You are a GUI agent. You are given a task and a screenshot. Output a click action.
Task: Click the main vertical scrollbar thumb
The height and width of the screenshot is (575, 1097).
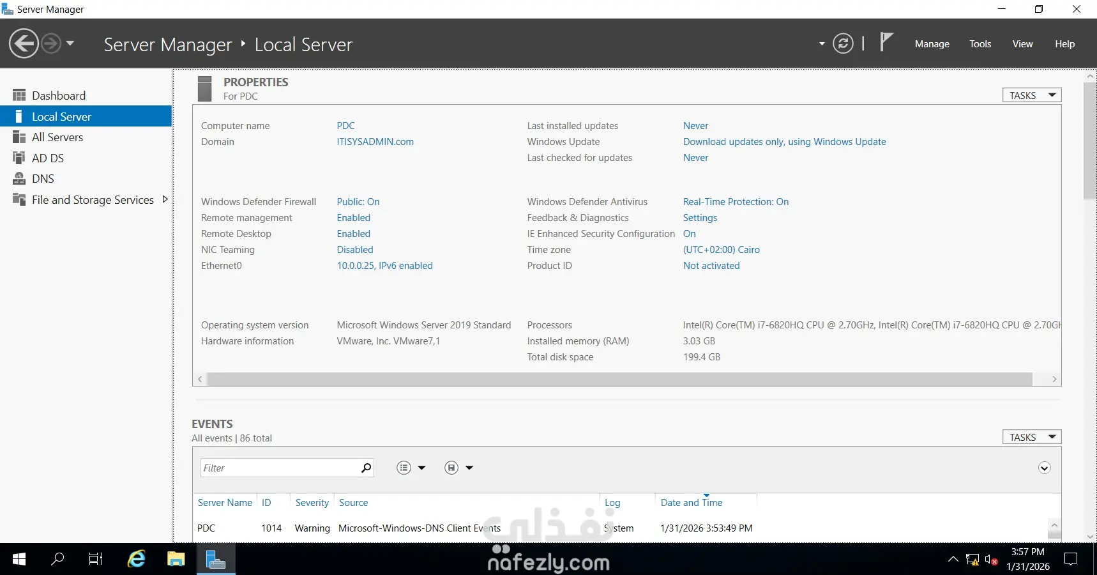(1090, 141)
